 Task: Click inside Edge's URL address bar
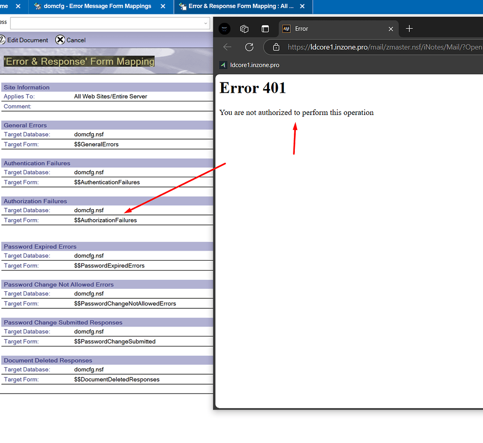pos(354,47)
